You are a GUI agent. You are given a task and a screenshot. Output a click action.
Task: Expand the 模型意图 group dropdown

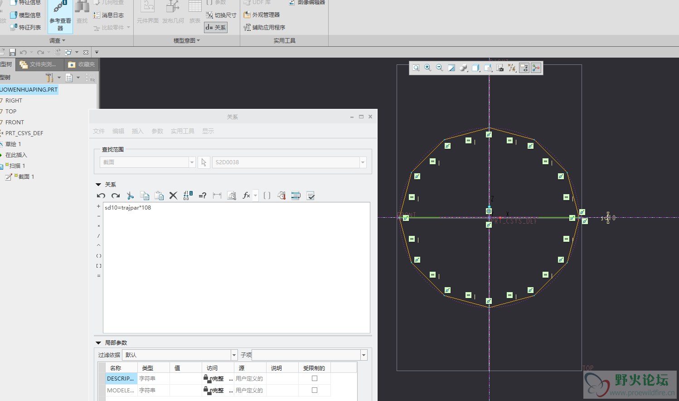186,40
